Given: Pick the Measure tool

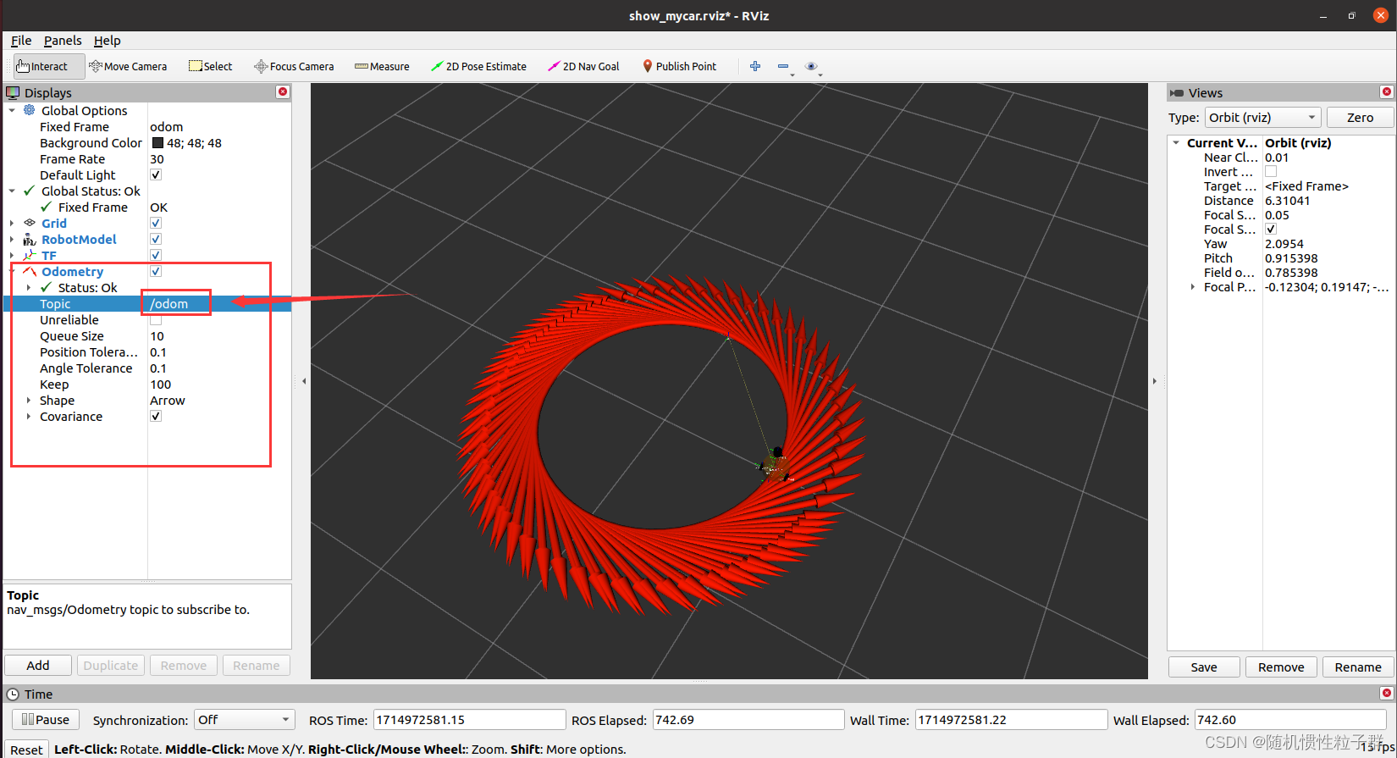Looking at the screenshot, I should tap(382, 66).
